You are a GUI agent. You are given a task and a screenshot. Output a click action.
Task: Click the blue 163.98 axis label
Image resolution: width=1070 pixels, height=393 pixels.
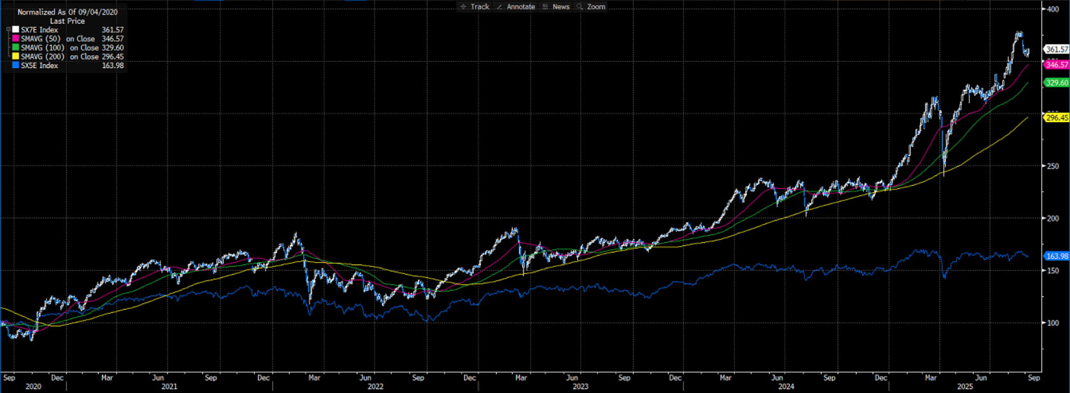pos(1057,256)
